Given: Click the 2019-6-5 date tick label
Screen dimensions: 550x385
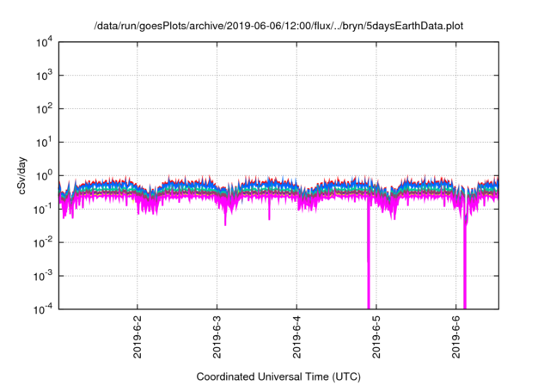Looking at the screenshot, I should (376, 337).
